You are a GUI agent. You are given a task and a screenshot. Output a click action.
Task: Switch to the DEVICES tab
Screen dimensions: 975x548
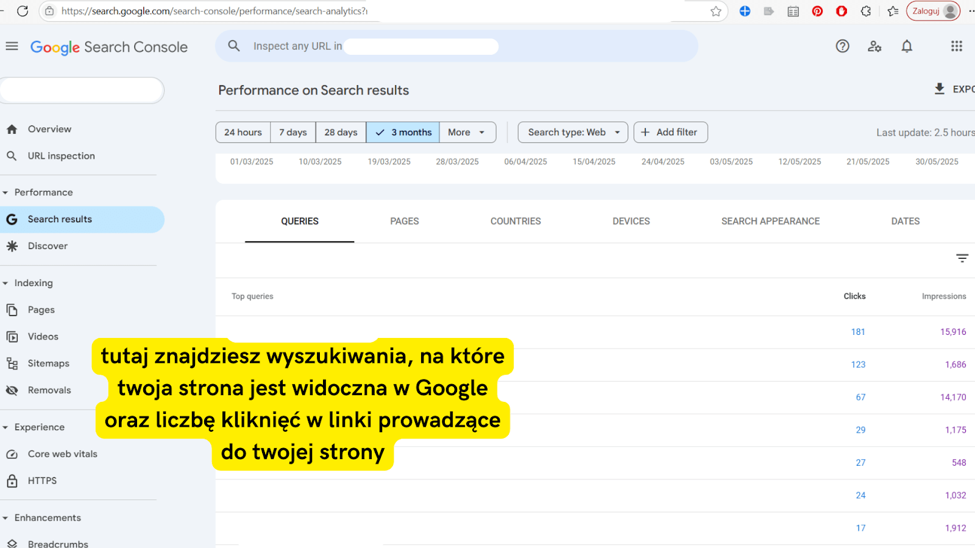click(631, 222)
